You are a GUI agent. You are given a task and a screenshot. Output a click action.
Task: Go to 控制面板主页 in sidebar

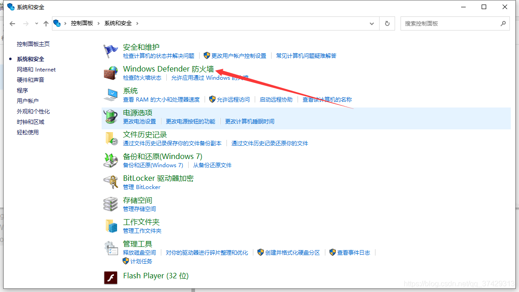pos(33,44)
